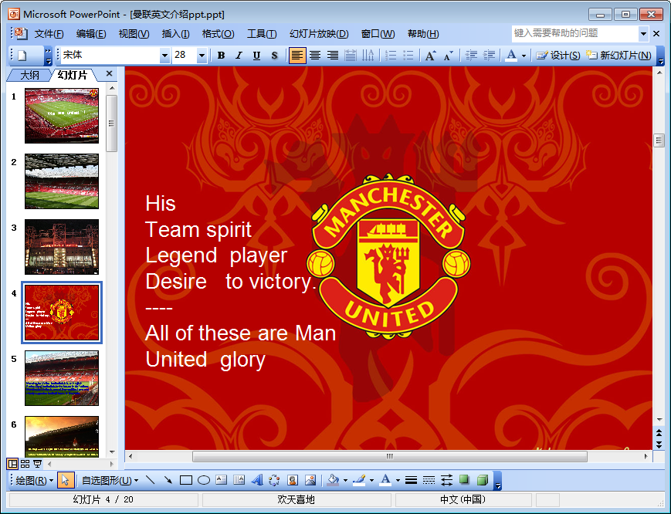Insert a horizontal text box

(x=222, y=480)
